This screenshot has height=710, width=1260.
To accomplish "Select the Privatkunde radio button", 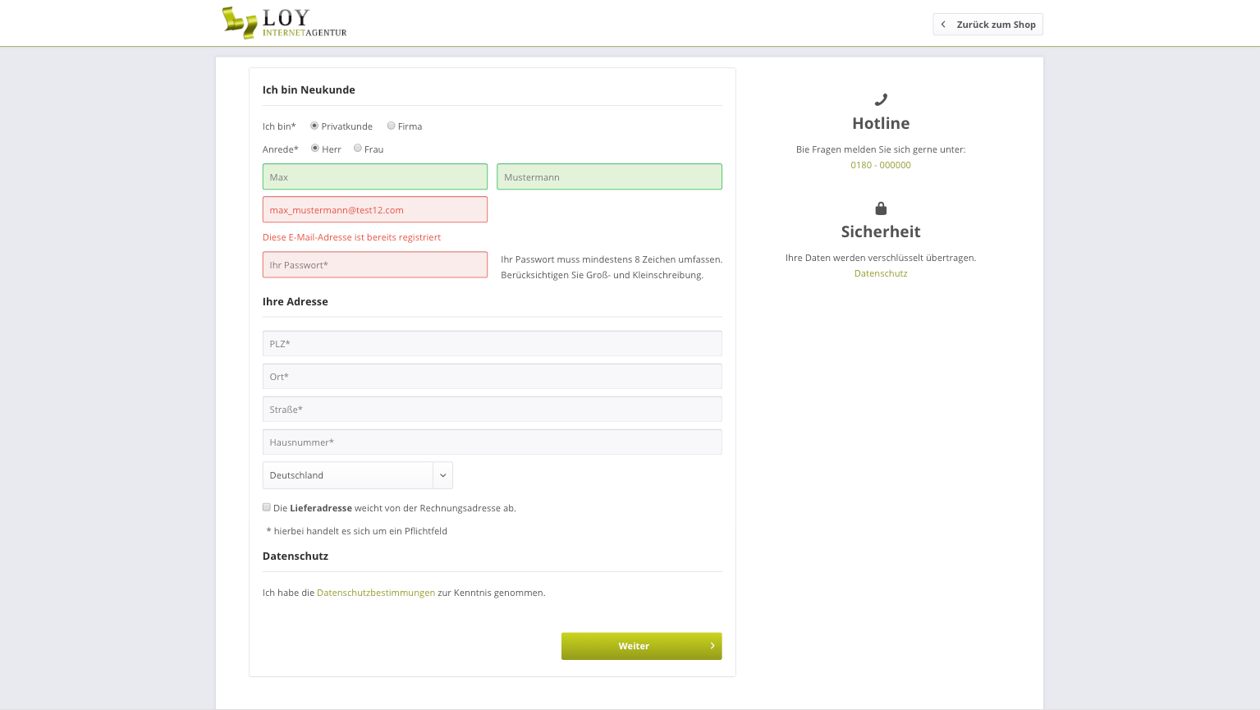I will (x=314, y=126).
